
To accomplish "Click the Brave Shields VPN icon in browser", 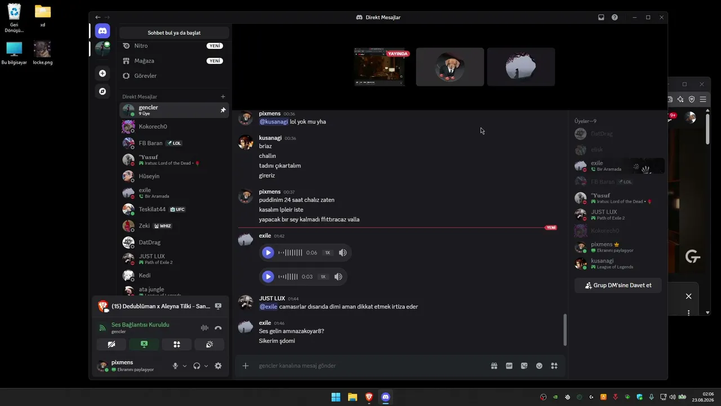I will coord(692,99).
